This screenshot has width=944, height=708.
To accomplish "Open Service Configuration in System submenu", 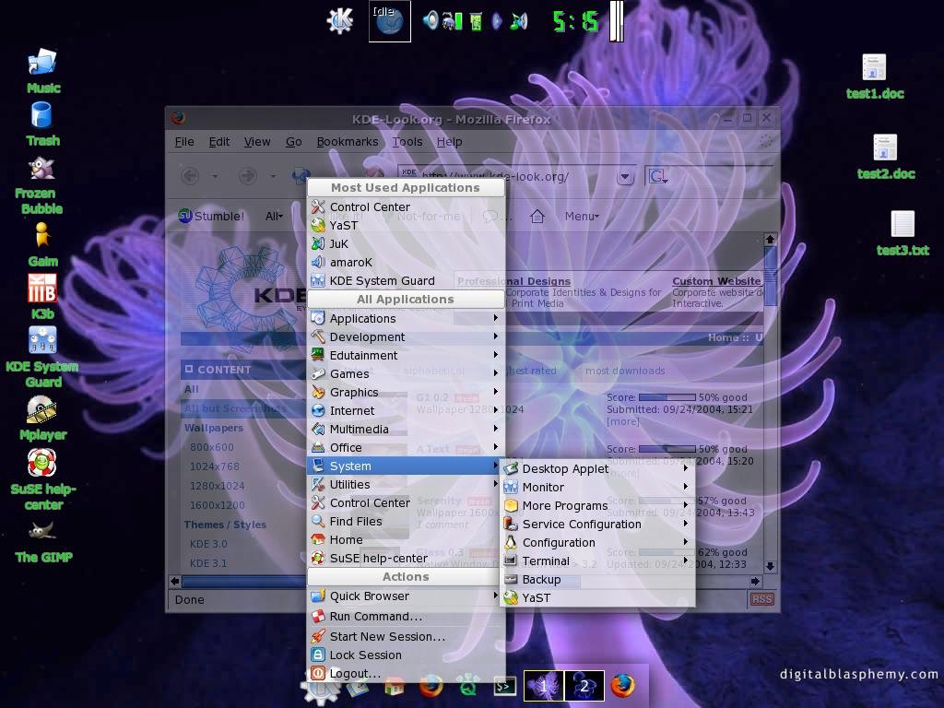I will [x=597, y=524].
